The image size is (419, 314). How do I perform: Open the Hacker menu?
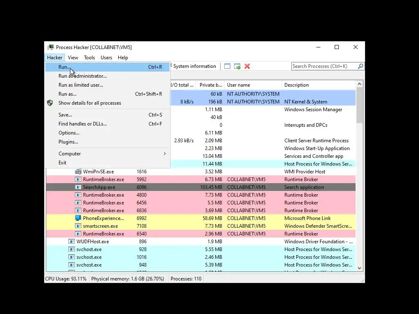[x=54, y=57]
